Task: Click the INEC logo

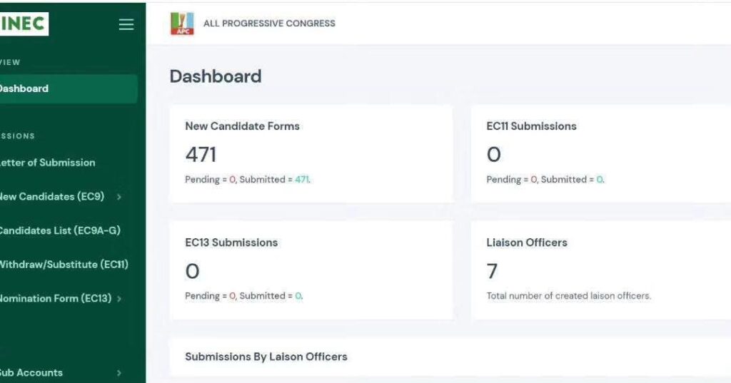Action: point(24,24)
